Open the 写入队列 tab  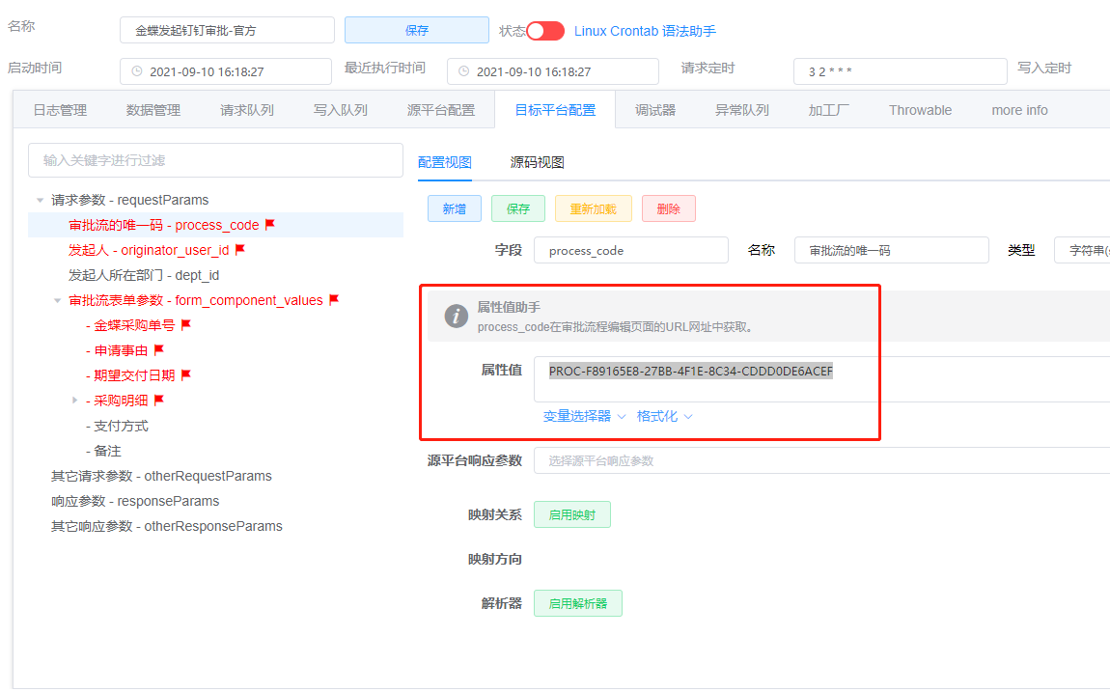tap(340, 110)
